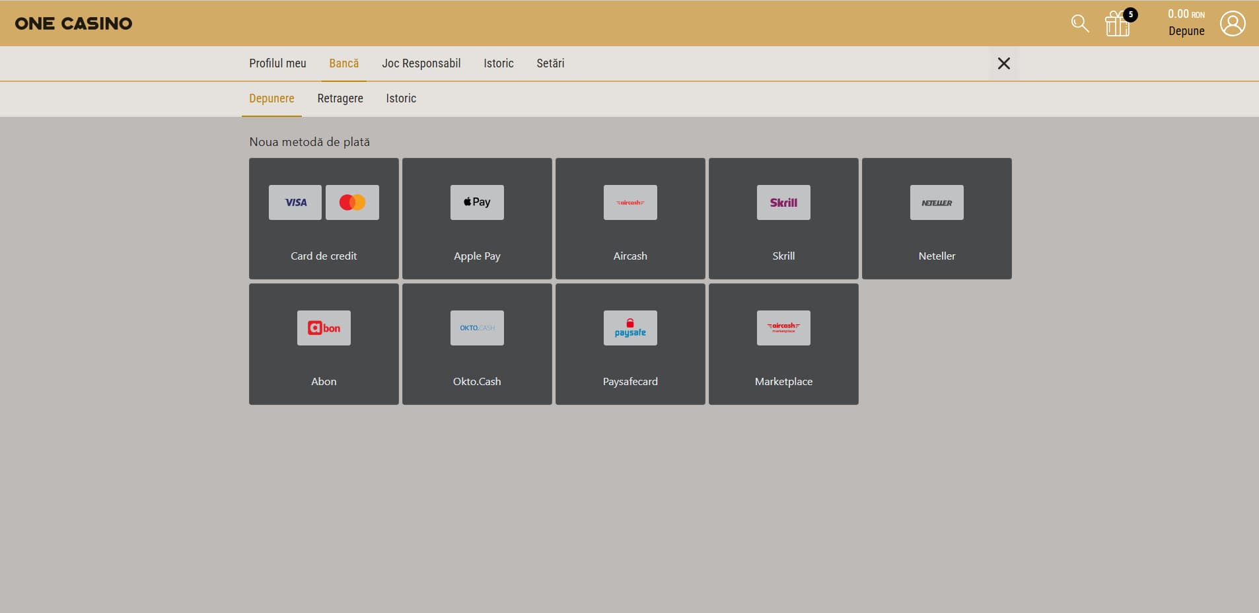
Task: Choose the Paysafecard label
Action: (x=630, y=381)
